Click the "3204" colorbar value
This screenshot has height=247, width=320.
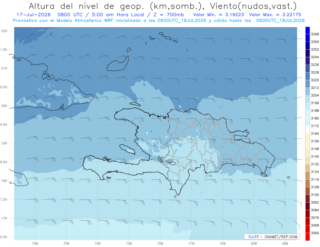click(315, 95)
